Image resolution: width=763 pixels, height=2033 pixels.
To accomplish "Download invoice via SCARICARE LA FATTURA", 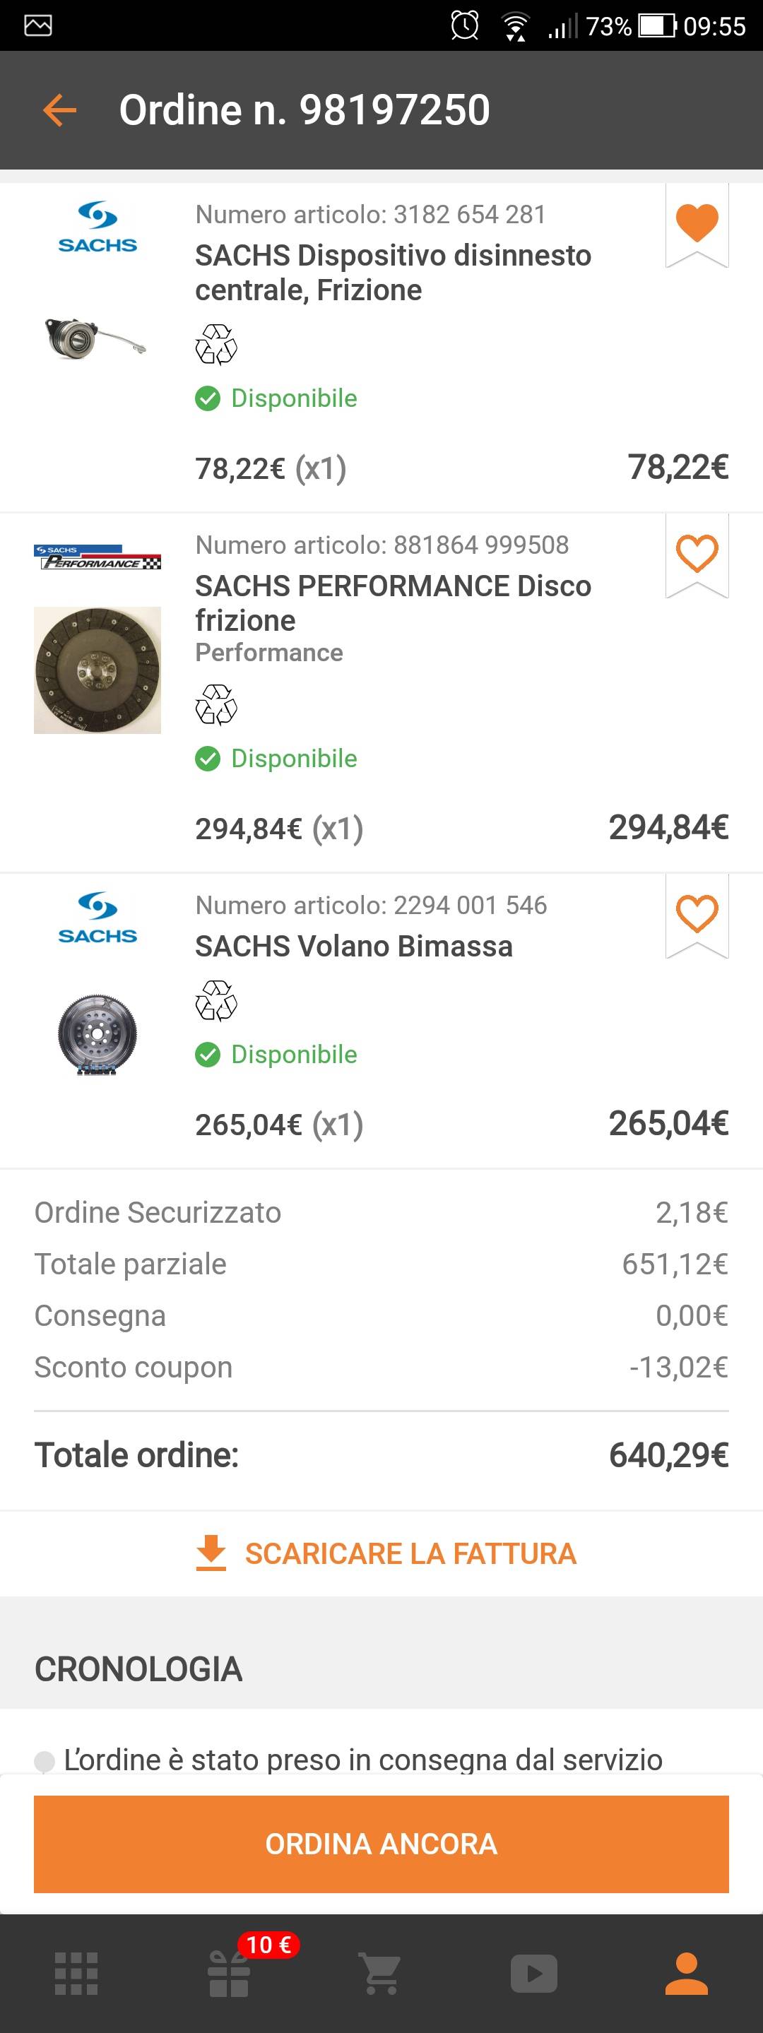I will click(x=386, y=1553).
